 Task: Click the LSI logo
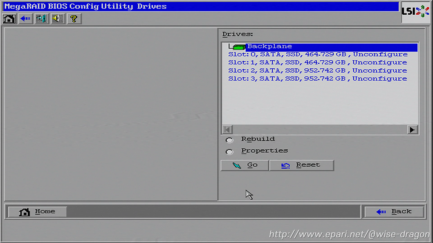pos(415,12)
